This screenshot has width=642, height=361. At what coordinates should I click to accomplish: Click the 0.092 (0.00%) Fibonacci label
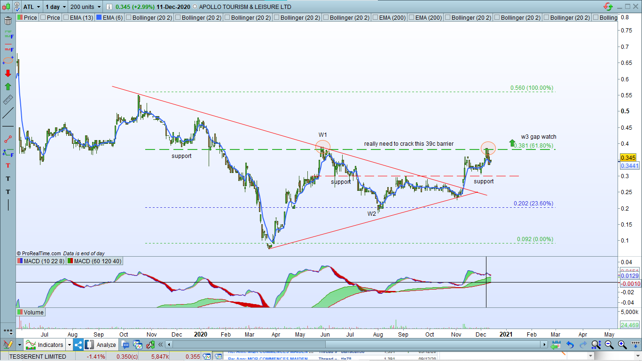535,240
